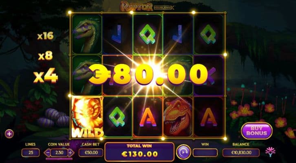The image size is (296, 163).
Task: Click the purple spin button
Action: 183,152
